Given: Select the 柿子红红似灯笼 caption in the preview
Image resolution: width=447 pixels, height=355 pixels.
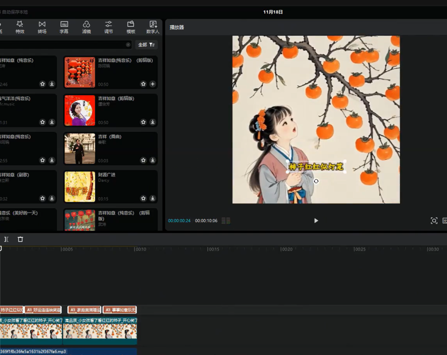Looking at the screenshot, I should tap(316, 166).
